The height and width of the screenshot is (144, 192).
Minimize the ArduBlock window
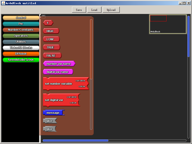pos(180,3)
